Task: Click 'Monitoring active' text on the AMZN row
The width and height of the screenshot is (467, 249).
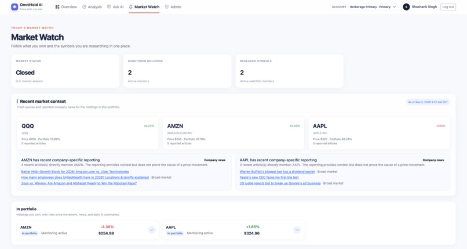Action: click(x=54, y=233)
